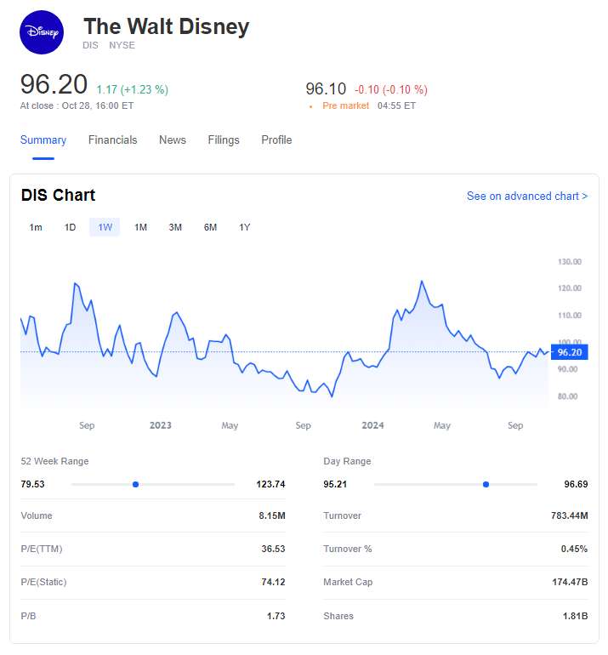
Task: Click the DIS Chart heading
Action: click(58, 196)
